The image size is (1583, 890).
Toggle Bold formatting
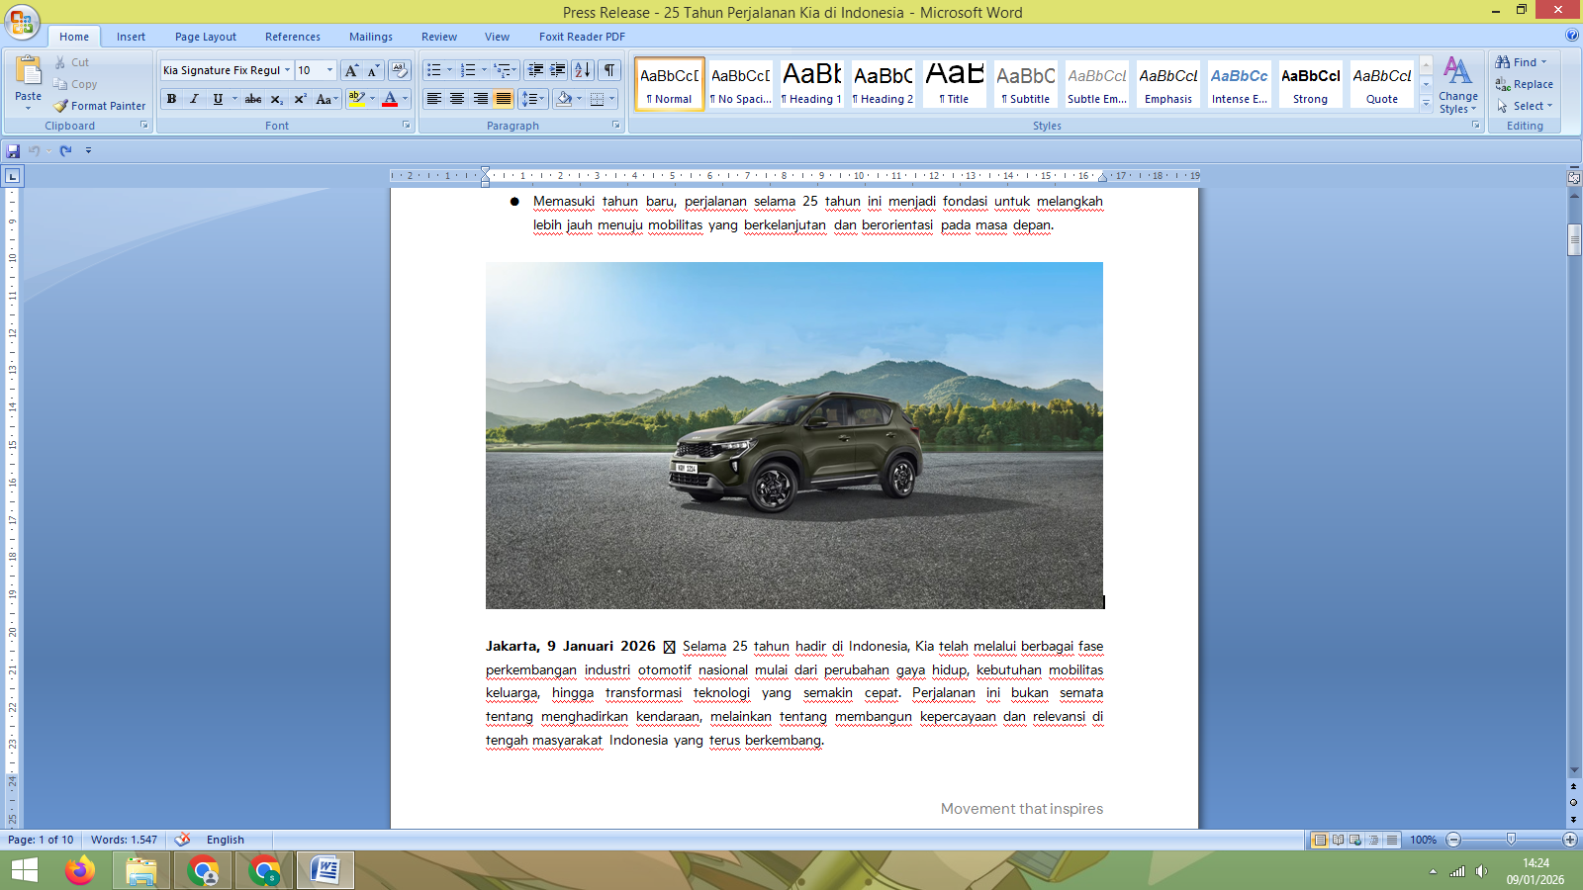tap(171, 99)
